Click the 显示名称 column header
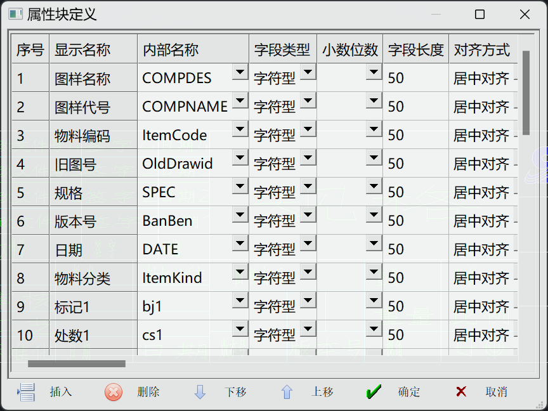This screenshot has height=411, width=548. pos(93,49)
